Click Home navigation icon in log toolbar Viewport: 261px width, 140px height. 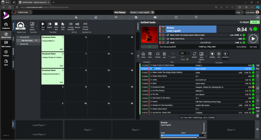(143, 55)
